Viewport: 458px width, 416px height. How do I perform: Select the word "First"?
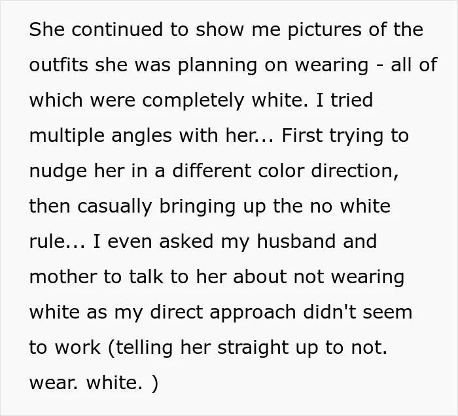click(302, 135)
